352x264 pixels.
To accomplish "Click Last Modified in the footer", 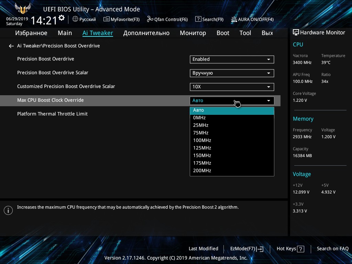I will tap(203, 249).
